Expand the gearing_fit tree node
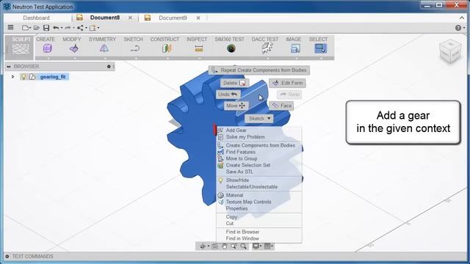Viewport: 470px width, 264px height. (x=13, y=77)
